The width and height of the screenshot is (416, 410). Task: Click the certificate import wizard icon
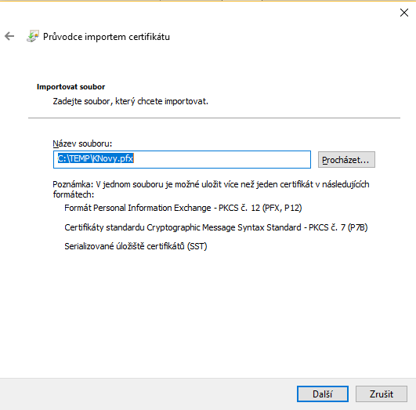33,36
